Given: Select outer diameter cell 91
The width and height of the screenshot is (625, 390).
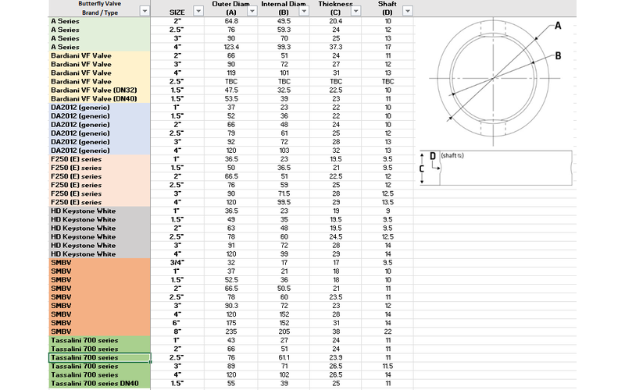Looking at the screenshot, I should (231, 245).
